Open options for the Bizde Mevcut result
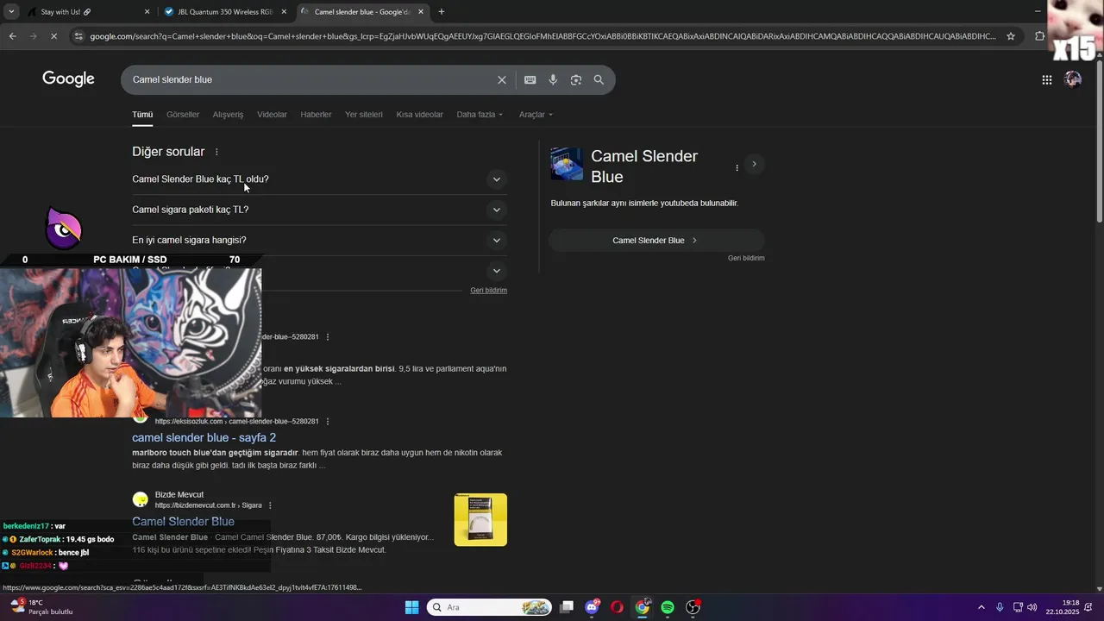This screenshot has height=621, width=1104. point(270,505)
